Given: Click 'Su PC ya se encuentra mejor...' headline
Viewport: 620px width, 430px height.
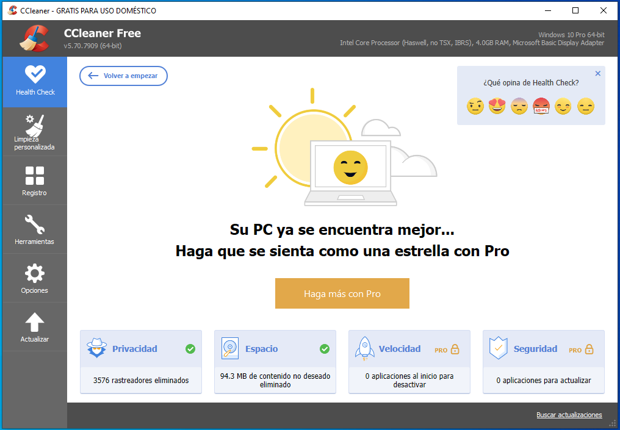Looking at the screenshot, I should (x=342, y=229).
